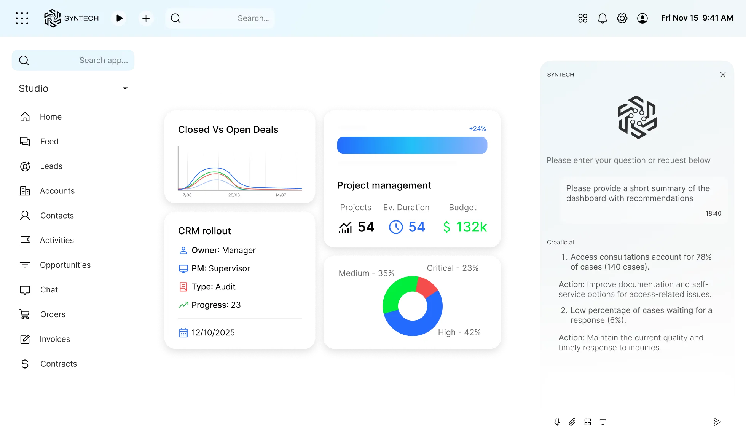Click the plus add button
746x439 pixels.
tap(146, 18)
